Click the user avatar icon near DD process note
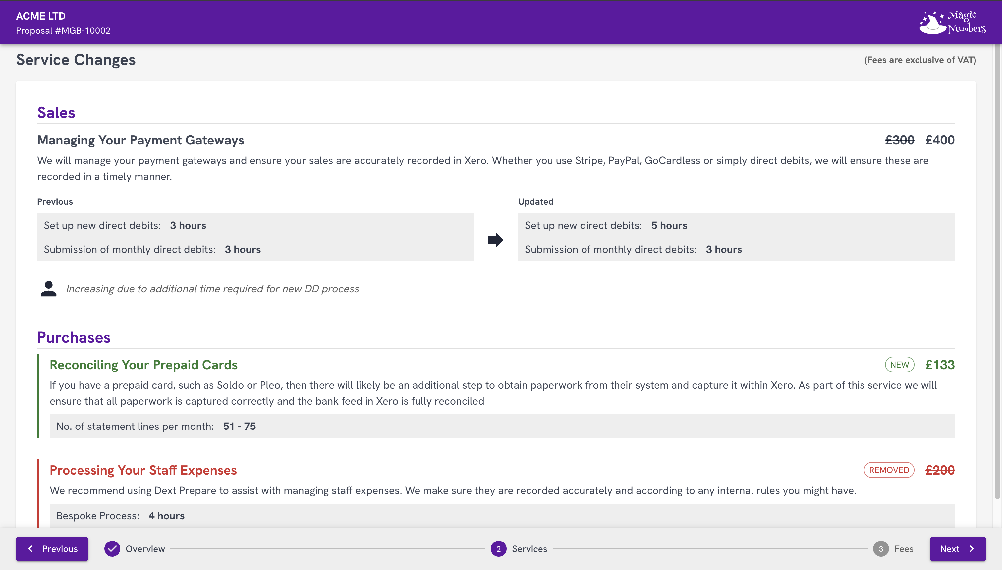Image resolution: width=1002 pixels, height=570 pixels. [48, 288]
